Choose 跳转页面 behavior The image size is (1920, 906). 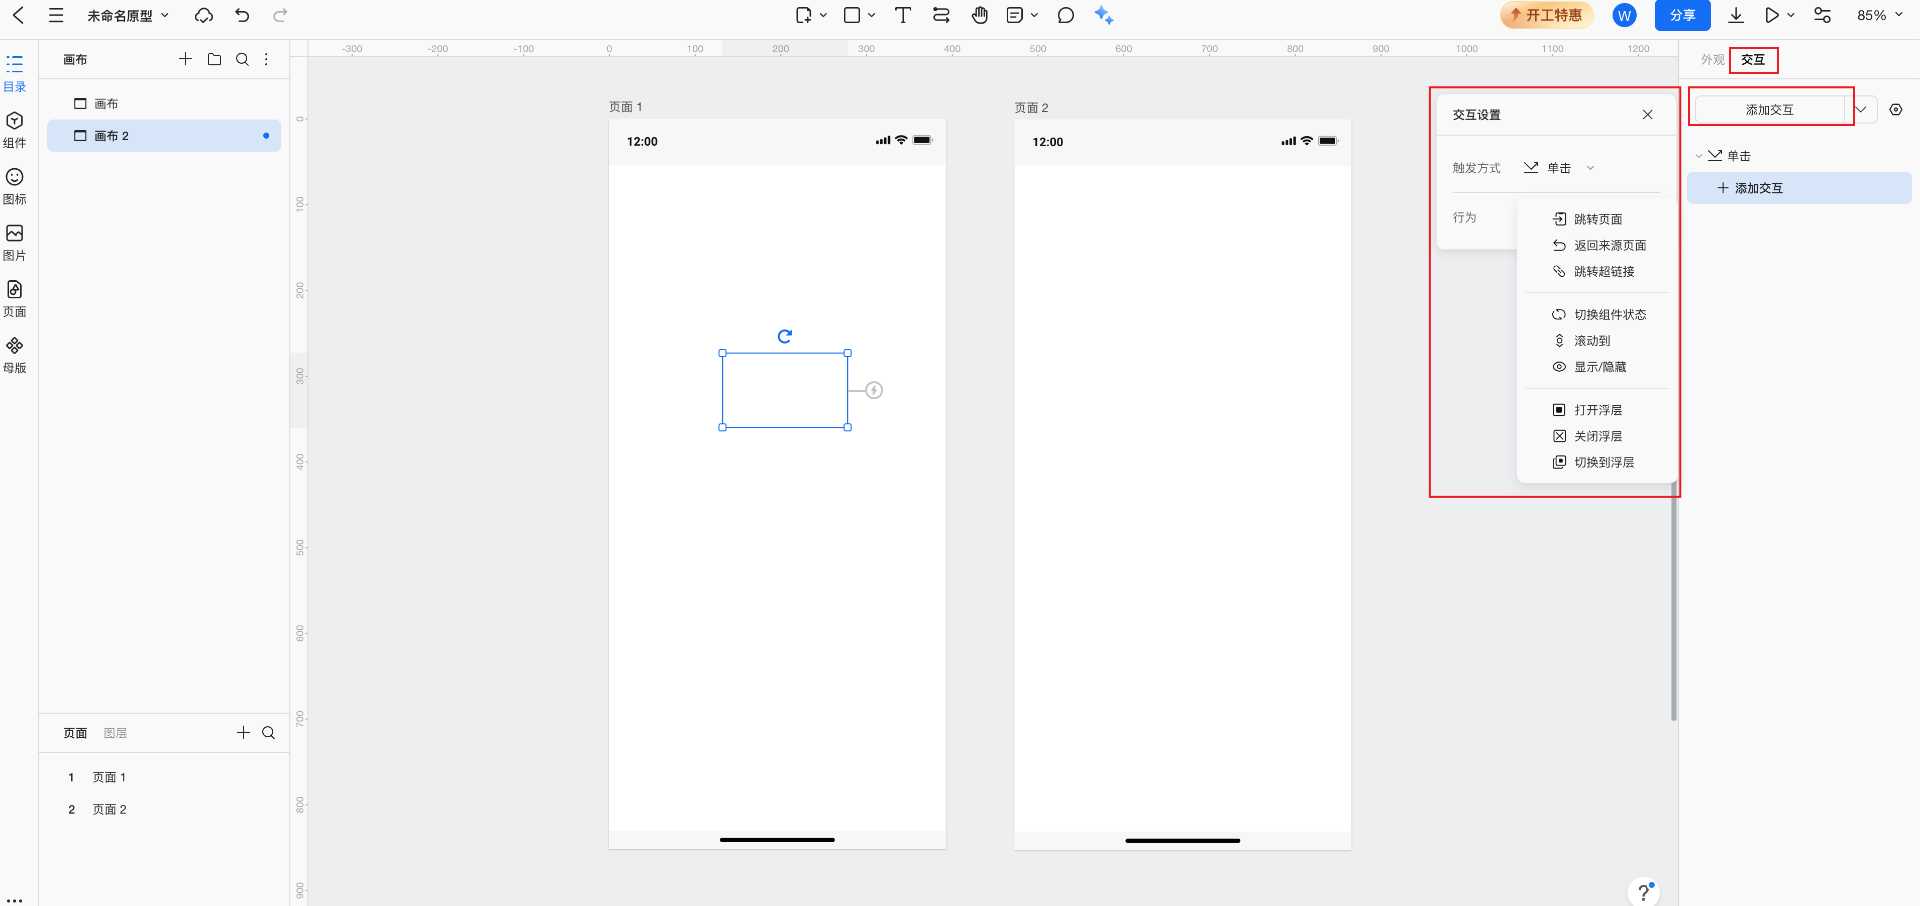point(1596,219)
